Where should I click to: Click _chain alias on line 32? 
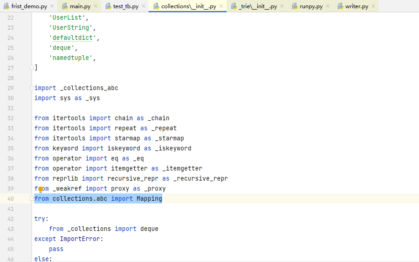click(159, 118)
